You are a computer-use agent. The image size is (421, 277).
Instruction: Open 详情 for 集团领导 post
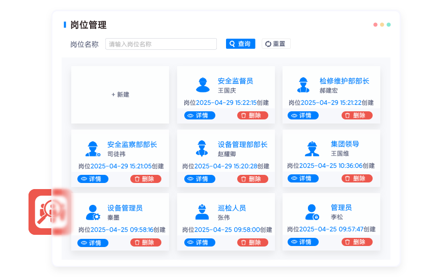pyautogui.click(x=303, y=178)
